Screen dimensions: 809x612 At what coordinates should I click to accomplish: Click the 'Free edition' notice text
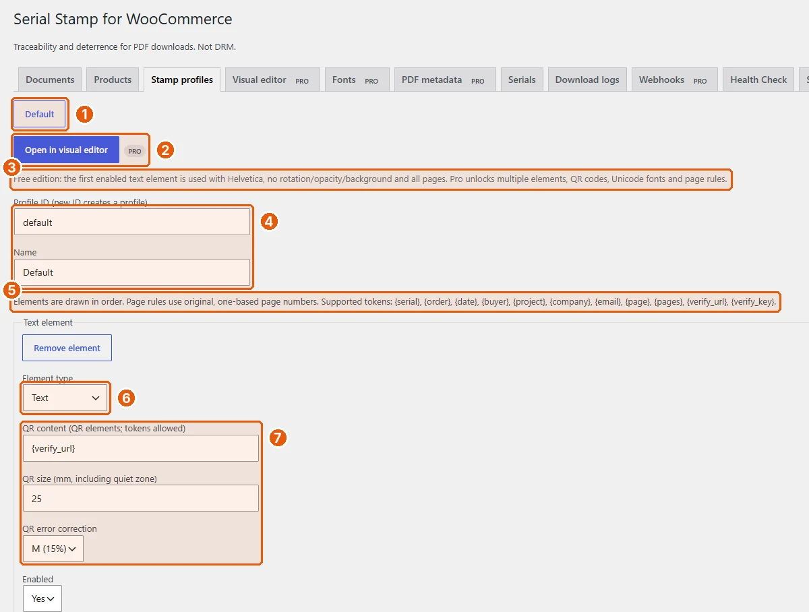point(370,179)
